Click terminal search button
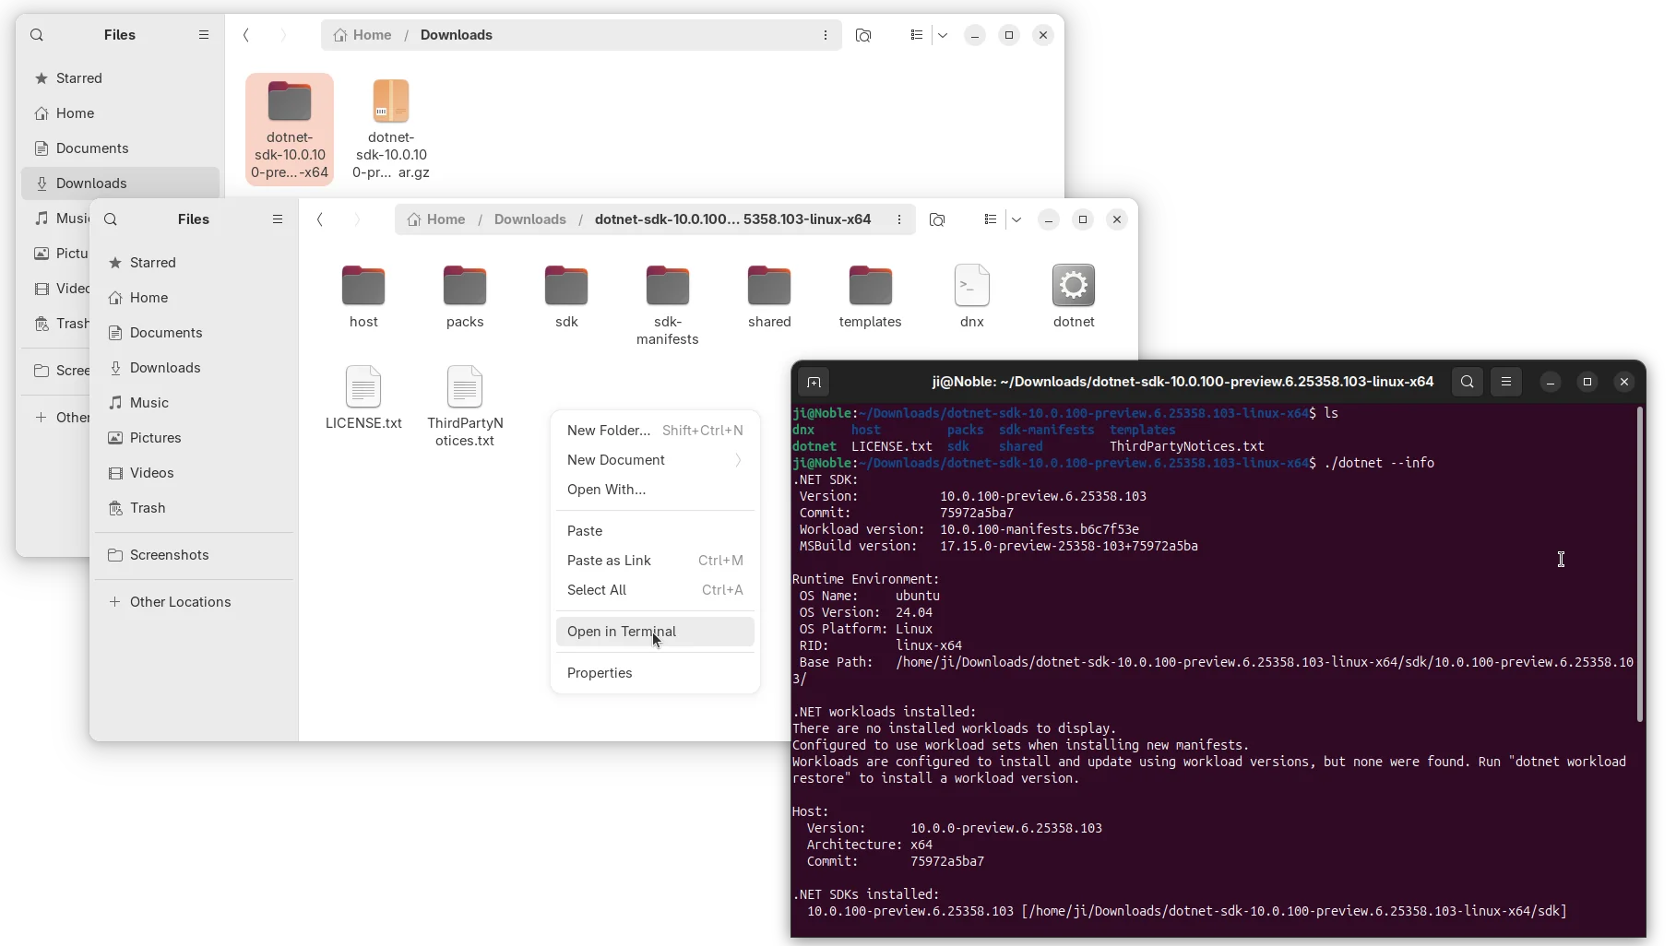 pos(1468,382)
